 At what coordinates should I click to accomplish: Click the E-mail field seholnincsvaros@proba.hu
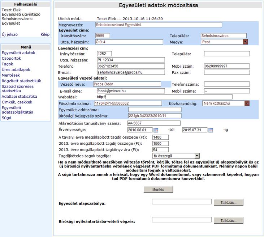pyautogui.click(x=131, y=72)
